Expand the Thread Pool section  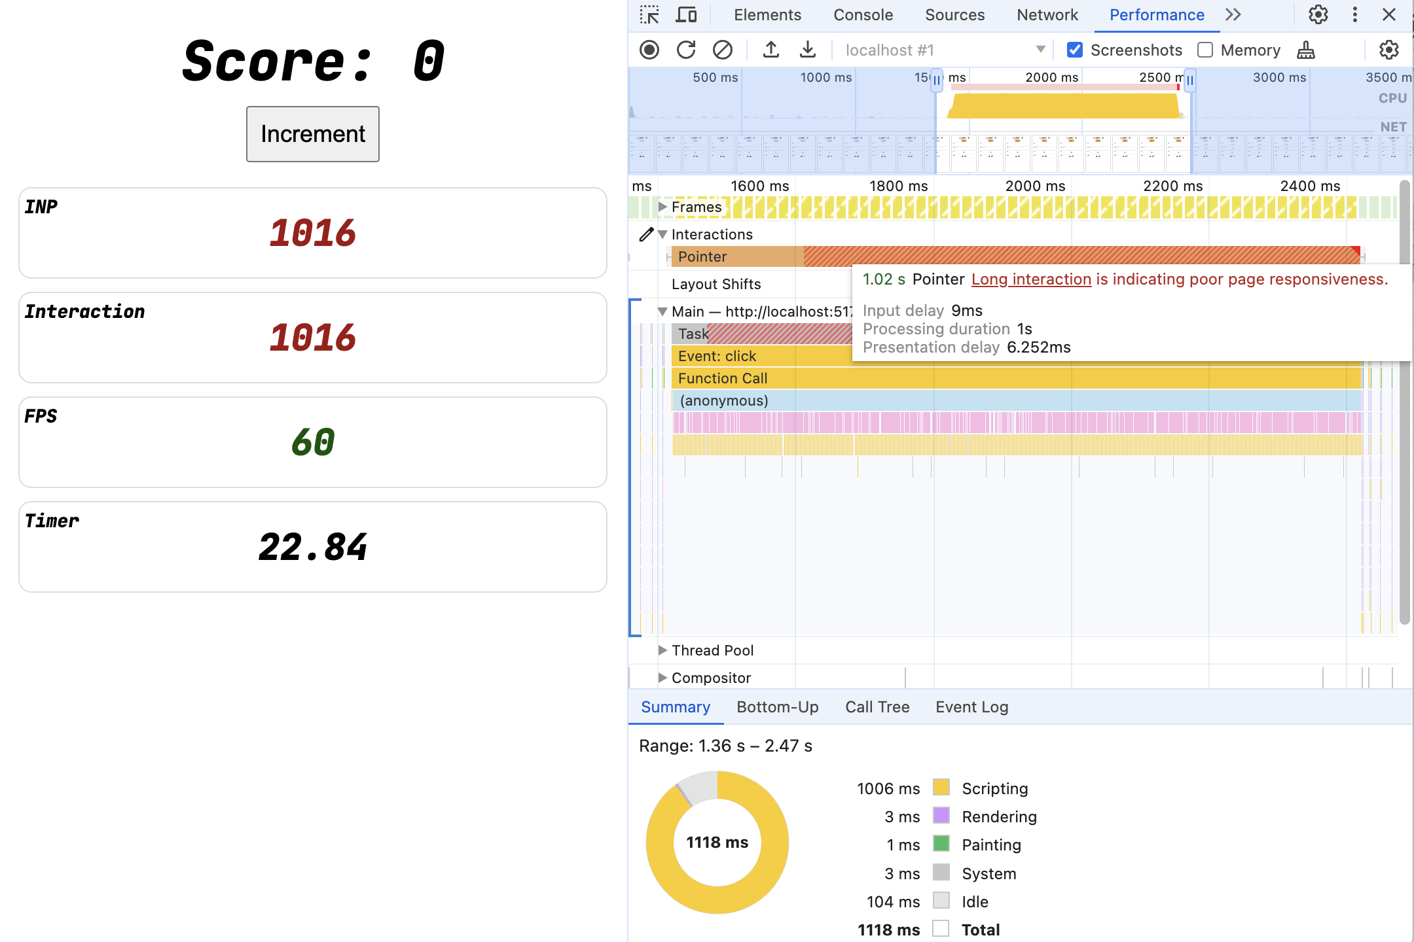pyautogui.click(x=661, y=650)
